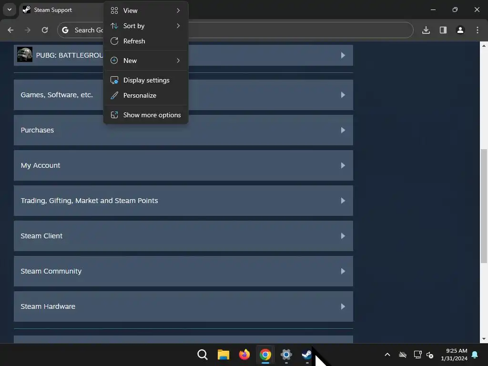Image resolution: width=488 pixels, height=366 pixels.
Task: Click the View icon in context menu
Action: point(114,10)
